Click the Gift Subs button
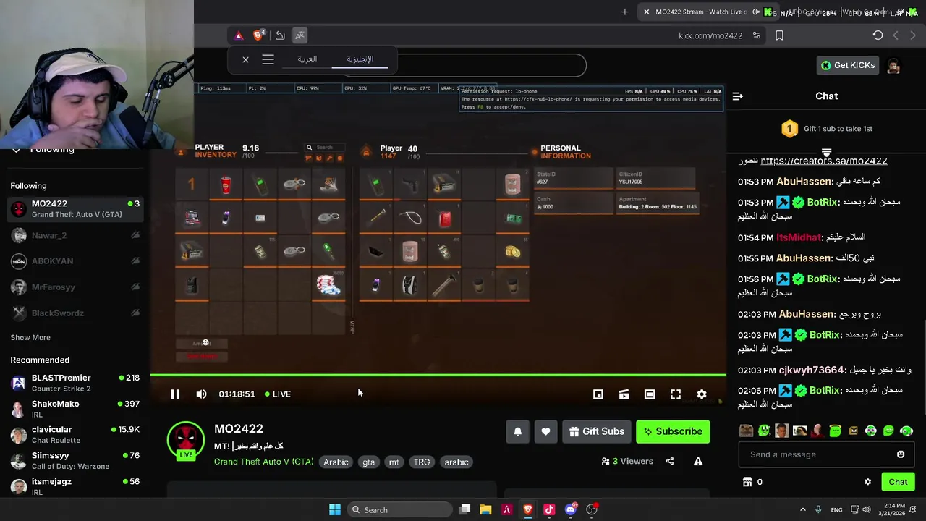926x521 pixels. pyautogui.click(x=597, y=431)
